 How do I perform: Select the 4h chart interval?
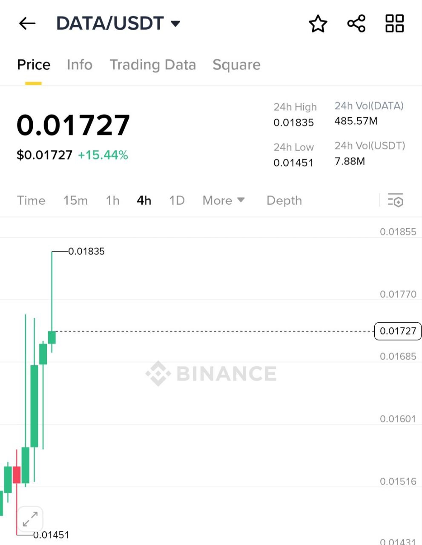click(144, 200)
